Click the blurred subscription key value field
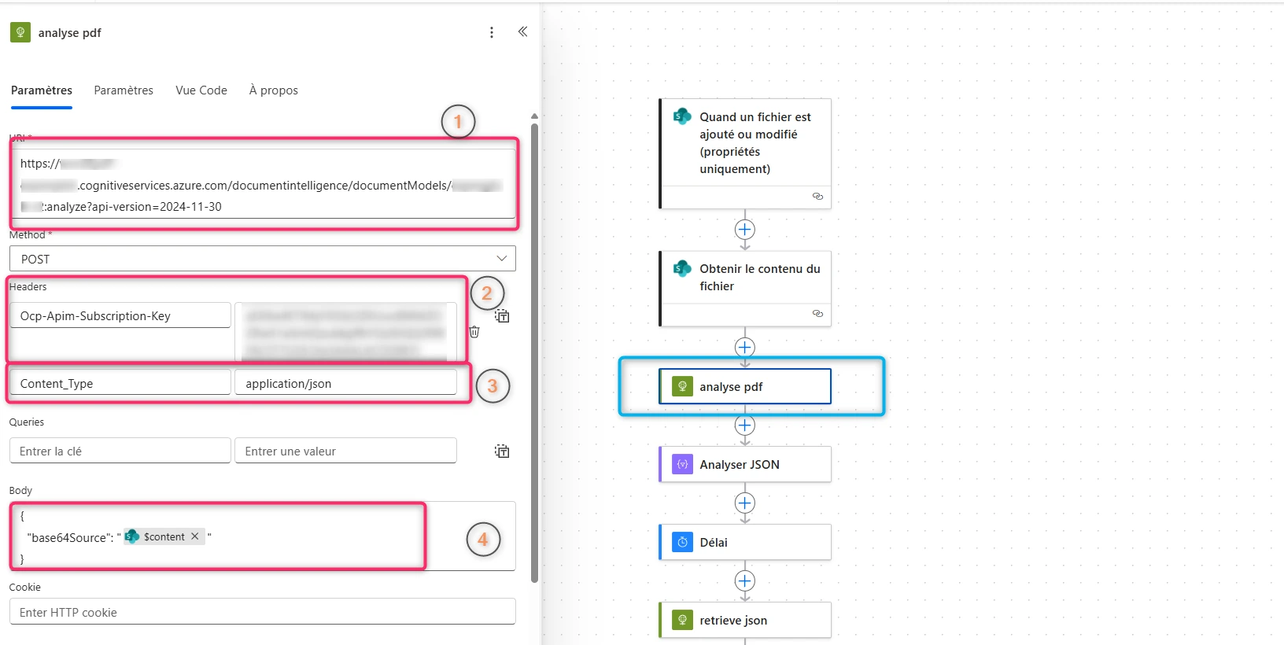Screen dimensions: 1284x645 coord(345,332)
